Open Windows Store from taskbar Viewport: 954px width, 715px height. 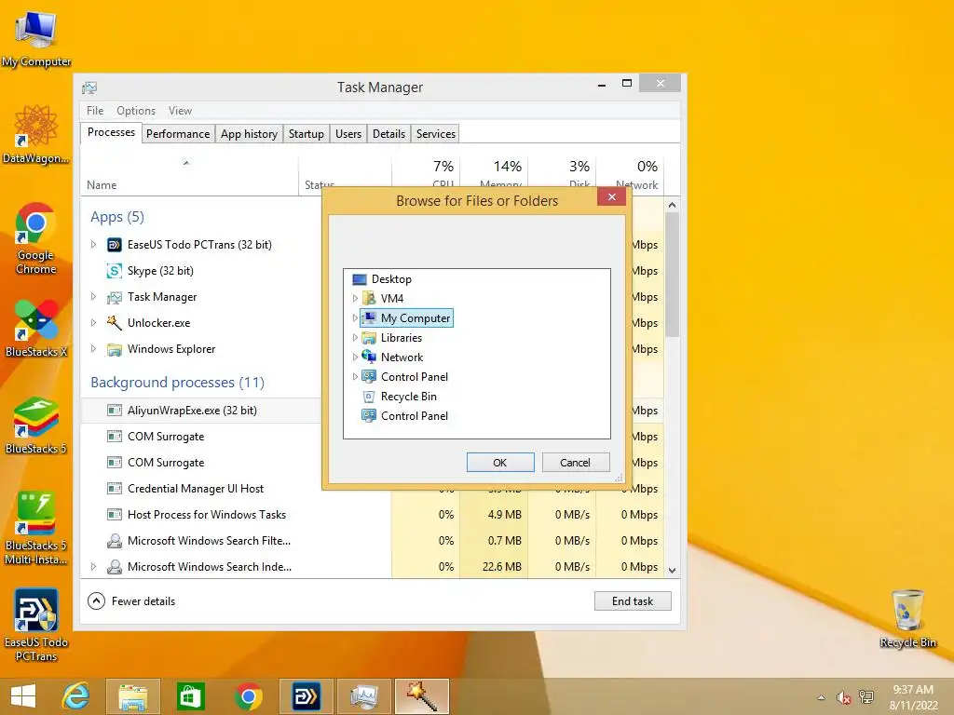tap(190, 696)
